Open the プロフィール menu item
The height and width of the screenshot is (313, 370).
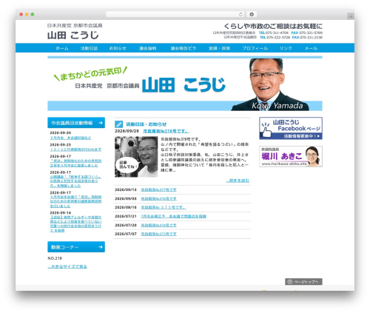pos(255,48)
